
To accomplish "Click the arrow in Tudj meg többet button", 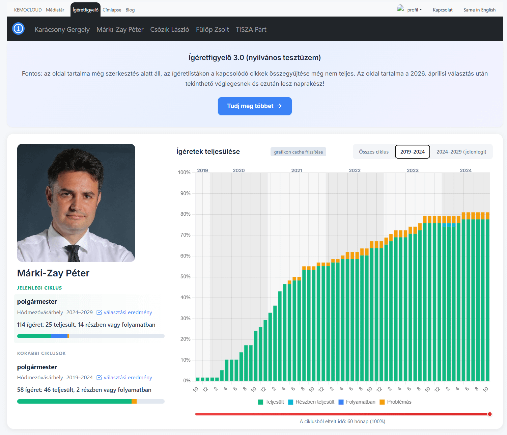I will click(279, 106).
